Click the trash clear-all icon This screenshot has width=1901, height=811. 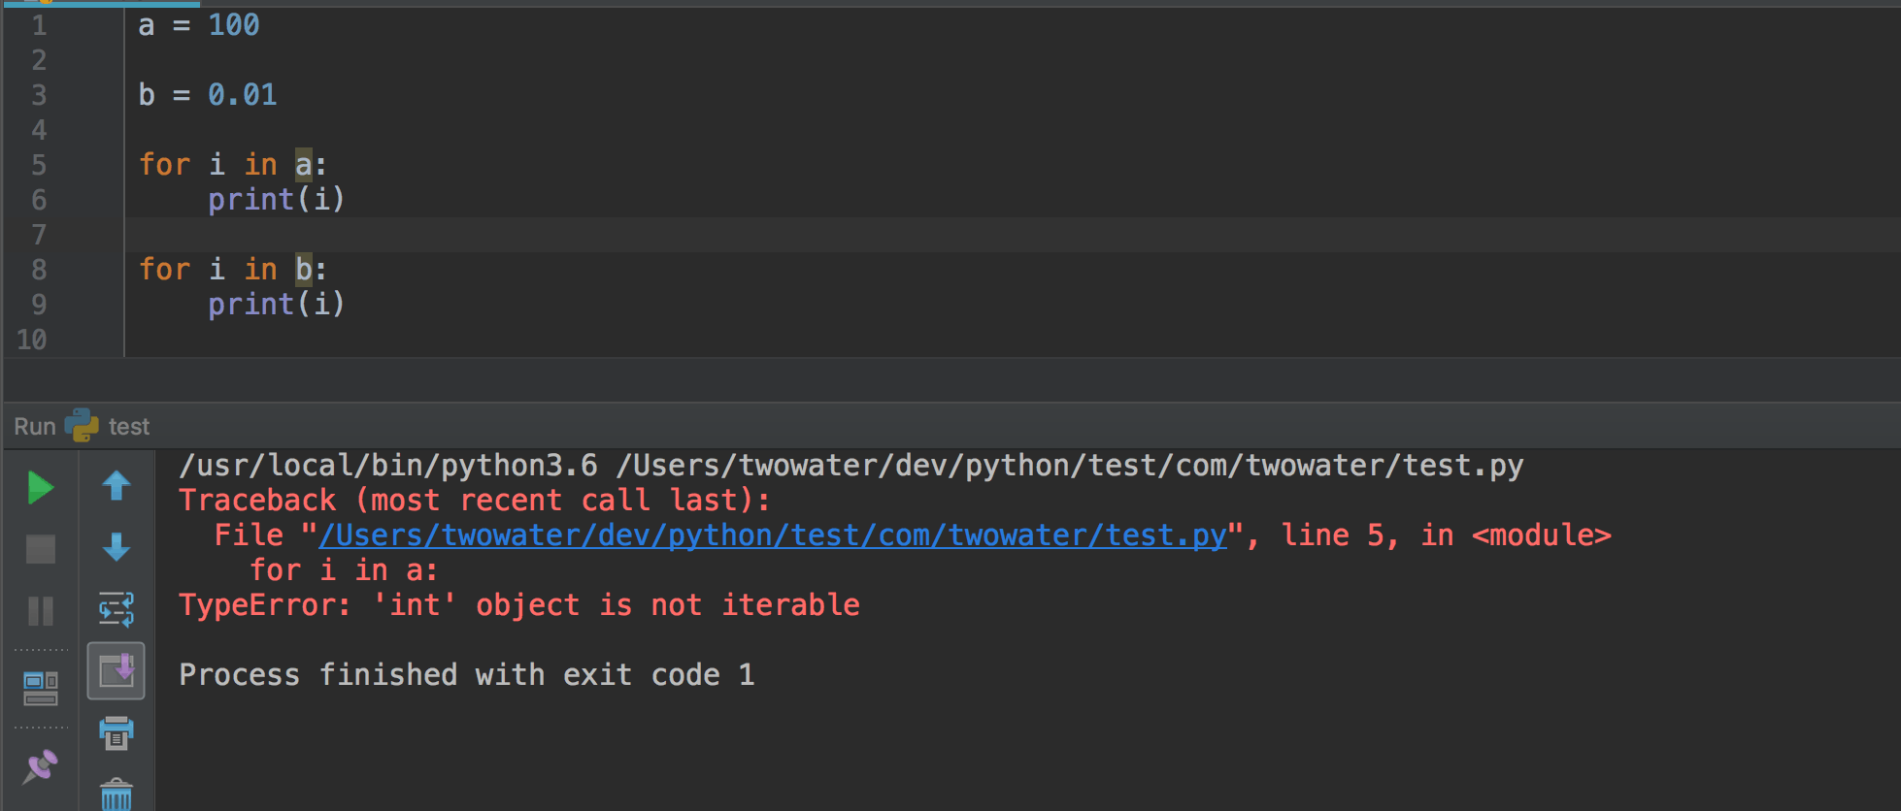click(117, 795)
